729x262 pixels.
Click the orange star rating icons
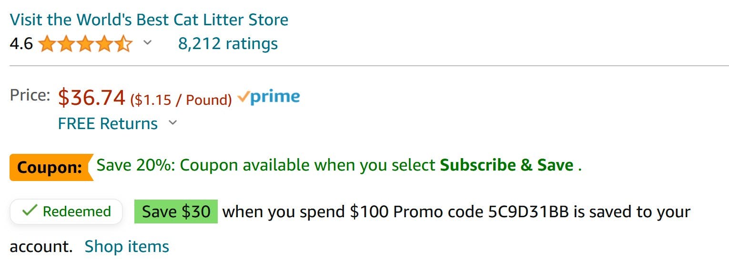pyautogui.click(x=85, y=44)
